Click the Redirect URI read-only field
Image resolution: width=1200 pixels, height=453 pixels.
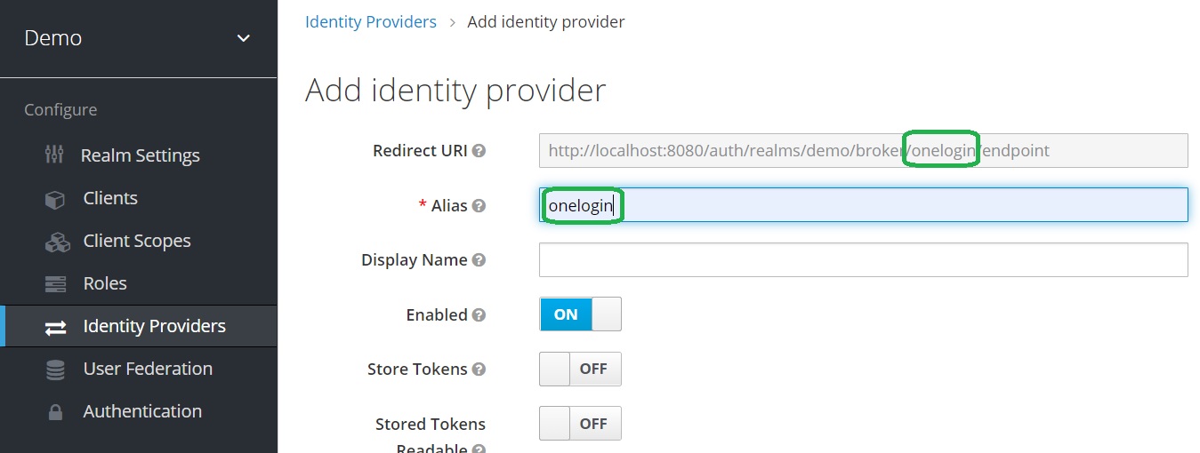[863, 151]
